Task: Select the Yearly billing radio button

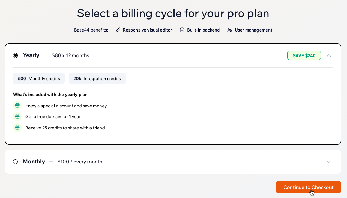Action: 15,55
